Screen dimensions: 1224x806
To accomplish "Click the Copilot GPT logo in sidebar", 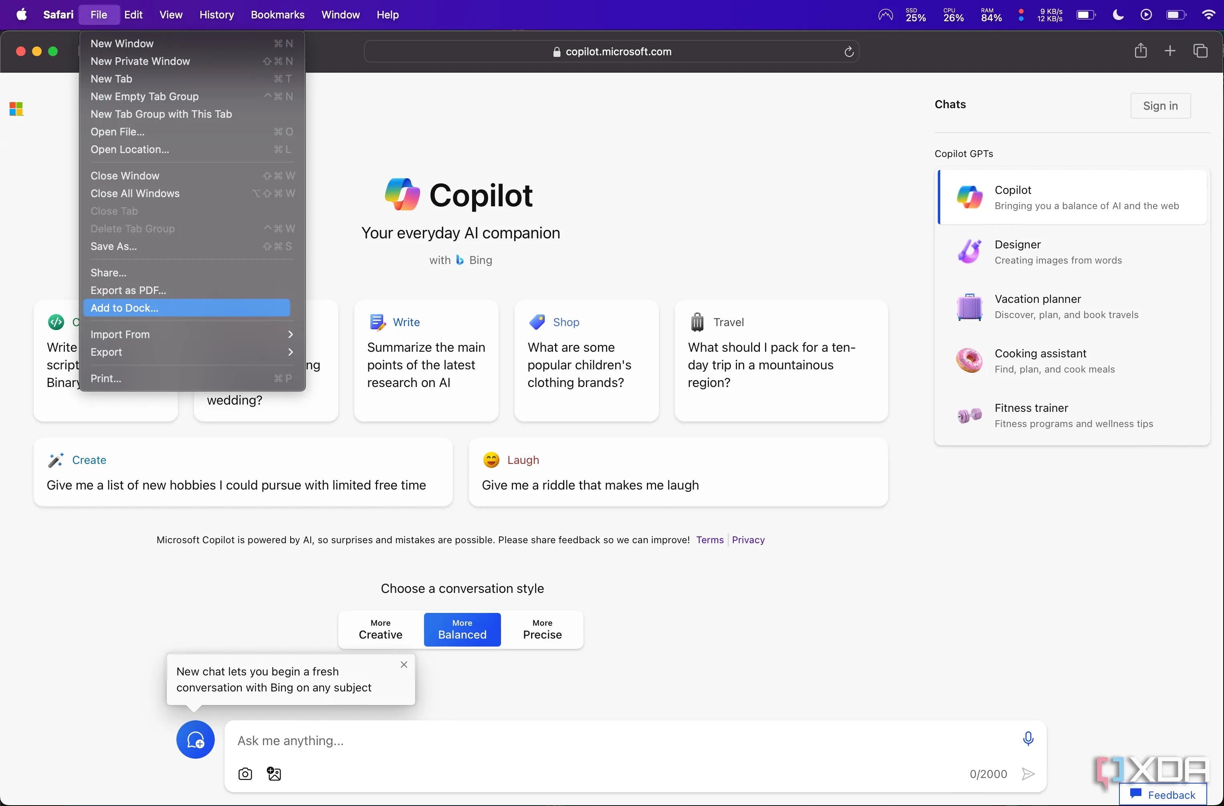I will (970, 197).
